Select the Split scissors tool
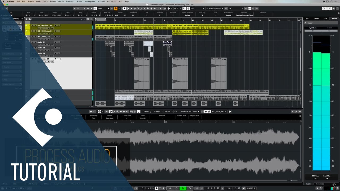The width and height of the screenshot is (340, 191). click(138, 8)
